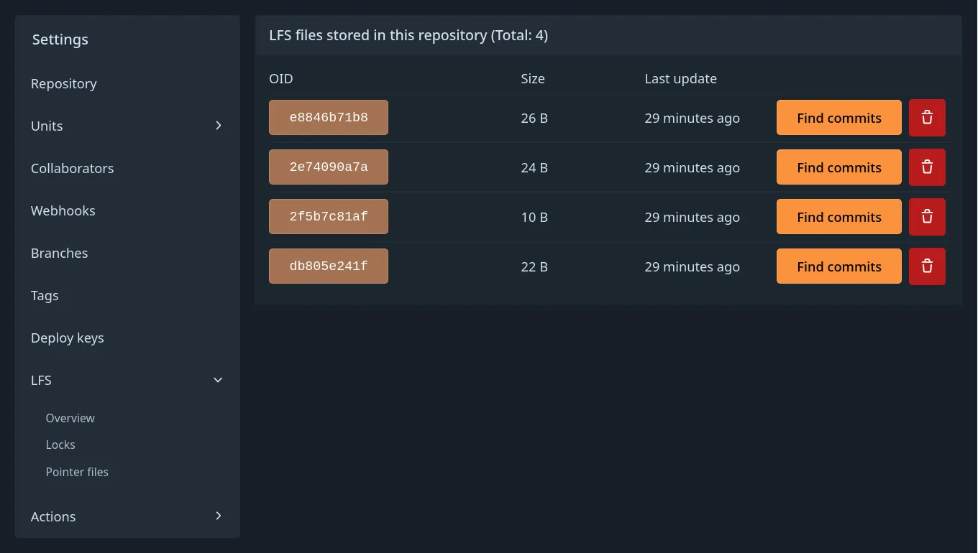Open LFS object 2e74090a7a
This screenshot has height=553, width=978.
coord(329,167)
